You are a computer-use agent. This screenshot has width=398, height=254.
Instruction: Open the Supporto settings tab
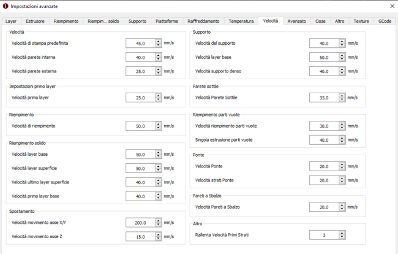click(137, 21)
